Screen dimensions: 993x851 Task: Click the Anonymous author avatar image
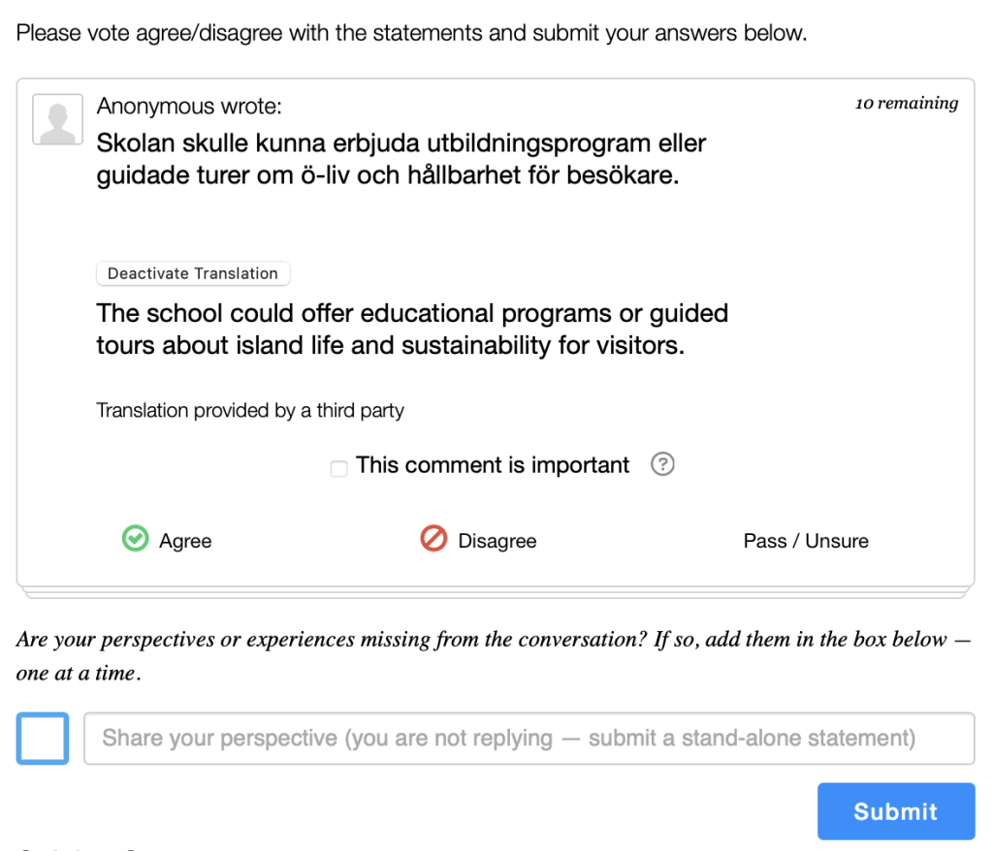click(x=57, y=119)
